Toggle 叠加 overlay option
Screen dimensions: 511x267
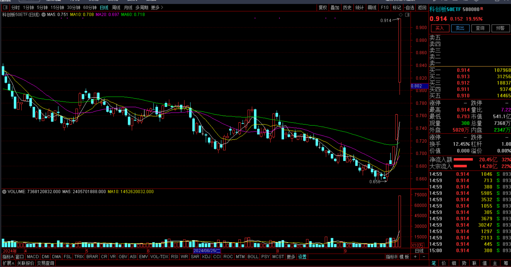point(335,8)
